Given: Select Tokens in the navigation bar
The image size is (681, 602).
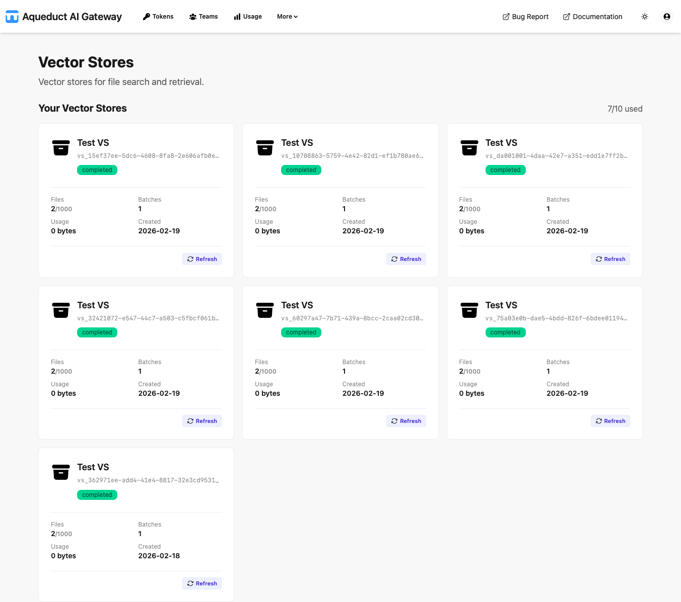Looking at the screenshot, I should (158, 16).
